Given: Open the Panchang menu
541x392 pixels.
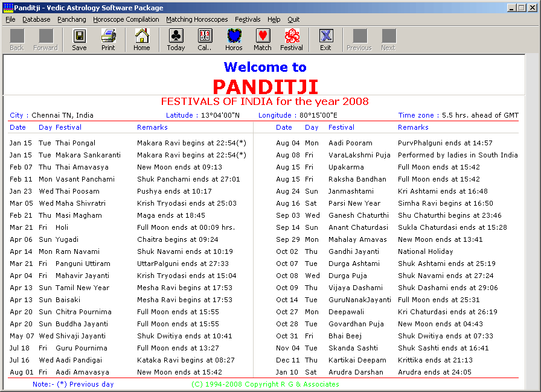Looking at the screenshot, I should coord(72,19).
